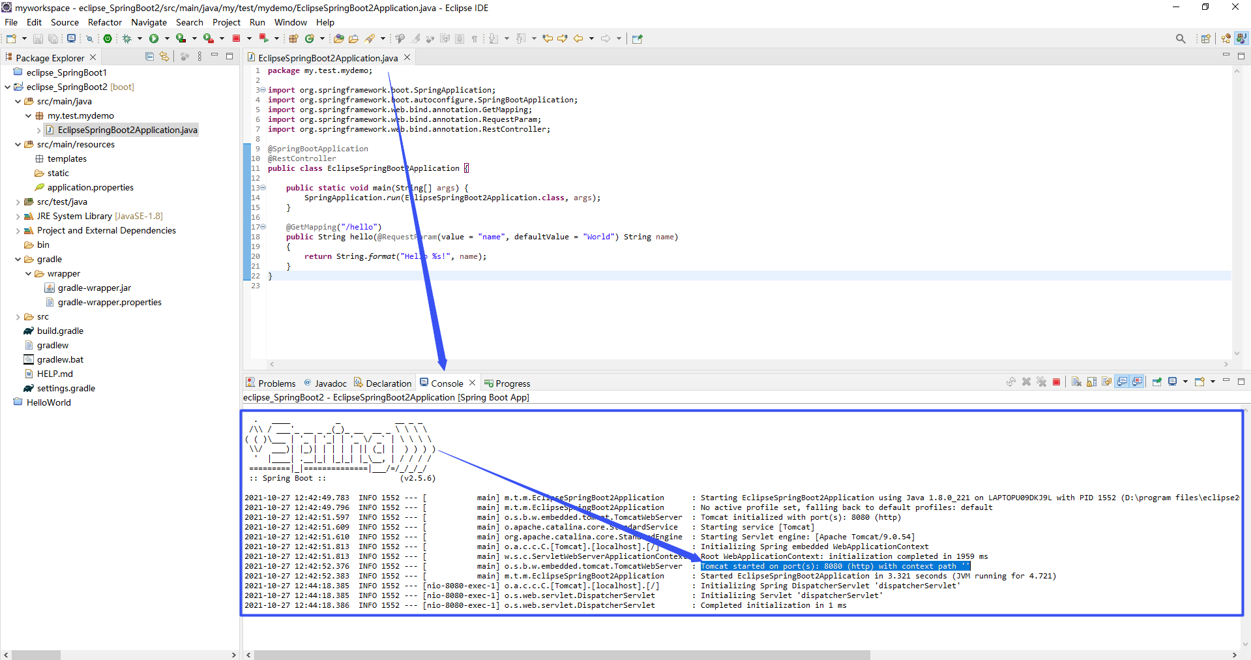
Task: Click the Console bottom horizontal scrollbar
Action: point(562,655)
